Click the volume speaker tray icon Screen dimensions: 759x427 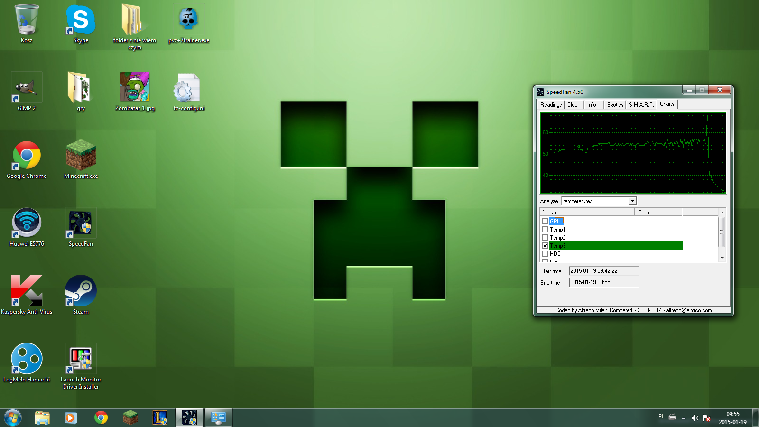pyautogui.click(x=695, y=418)
